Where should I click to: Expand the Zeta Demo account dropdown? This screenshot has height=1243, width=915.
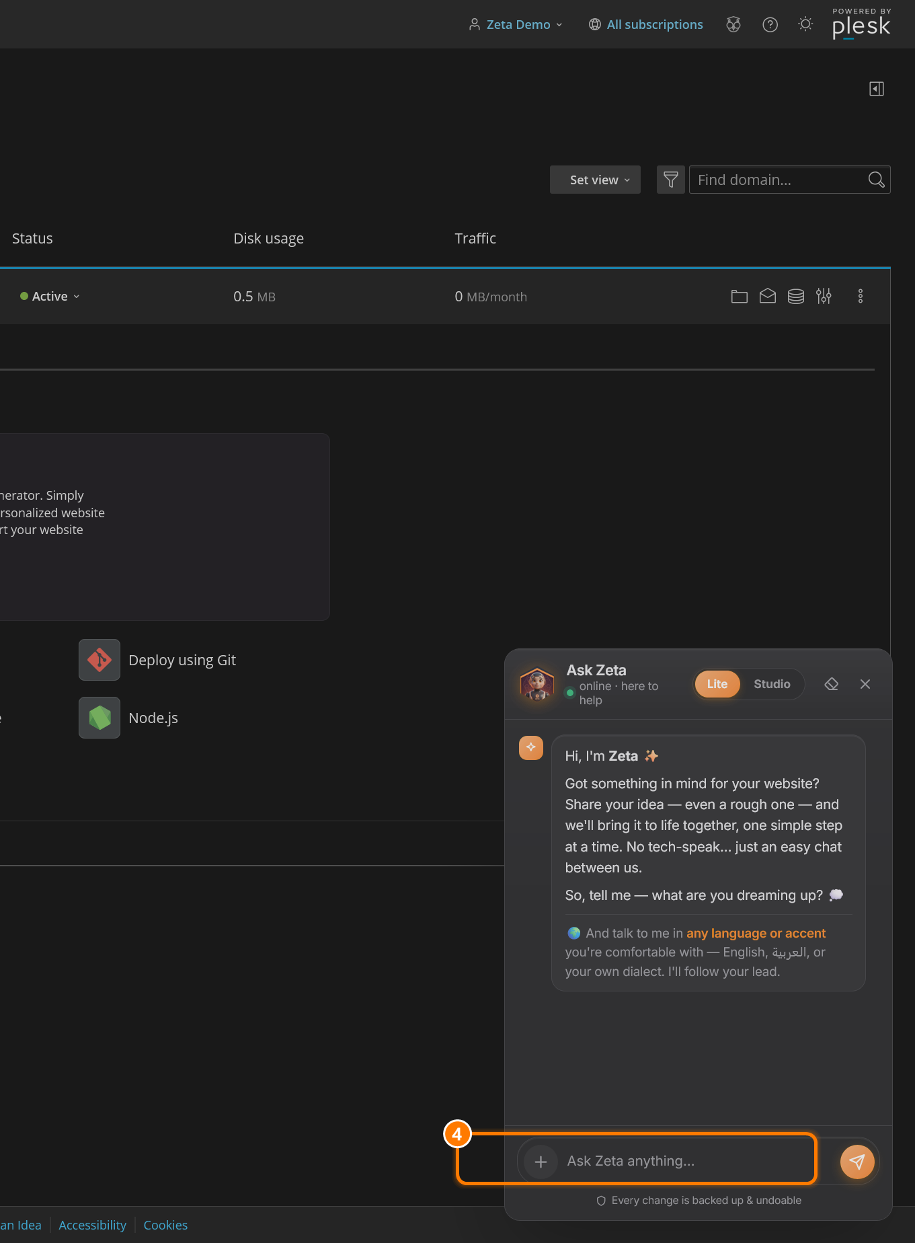coord(516,25)
